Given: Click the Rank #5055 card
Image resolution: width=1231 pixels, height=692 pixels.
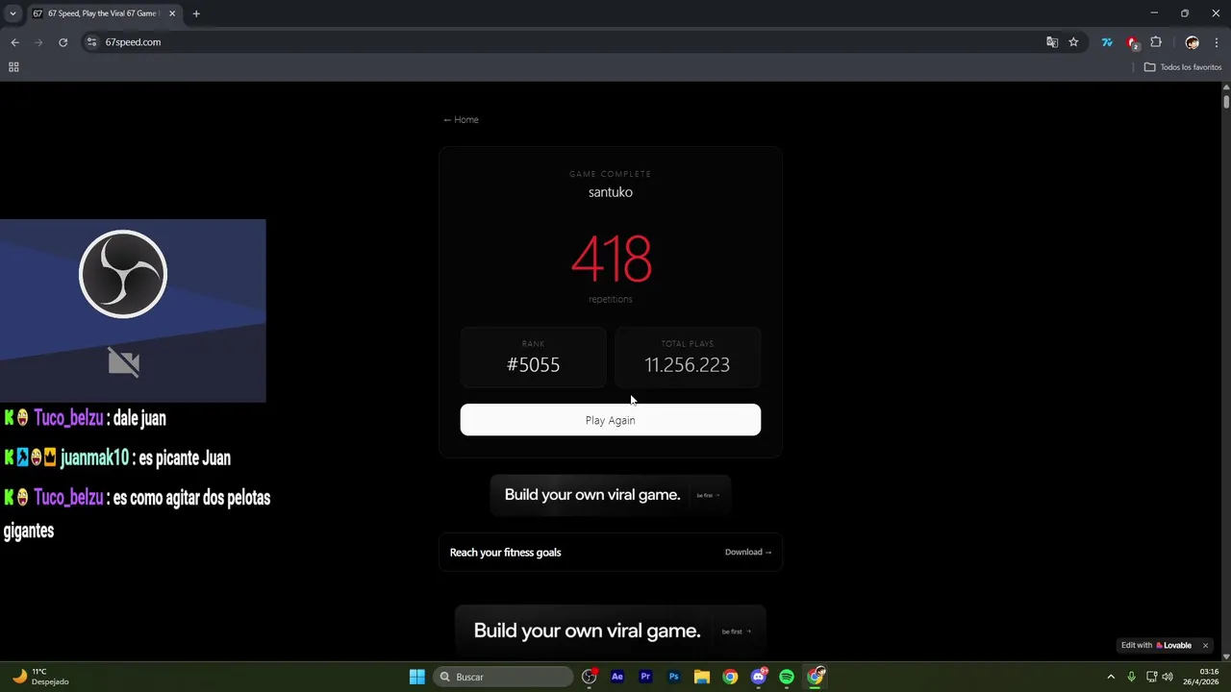Looking at the screenshot, I should click(534, 358).
